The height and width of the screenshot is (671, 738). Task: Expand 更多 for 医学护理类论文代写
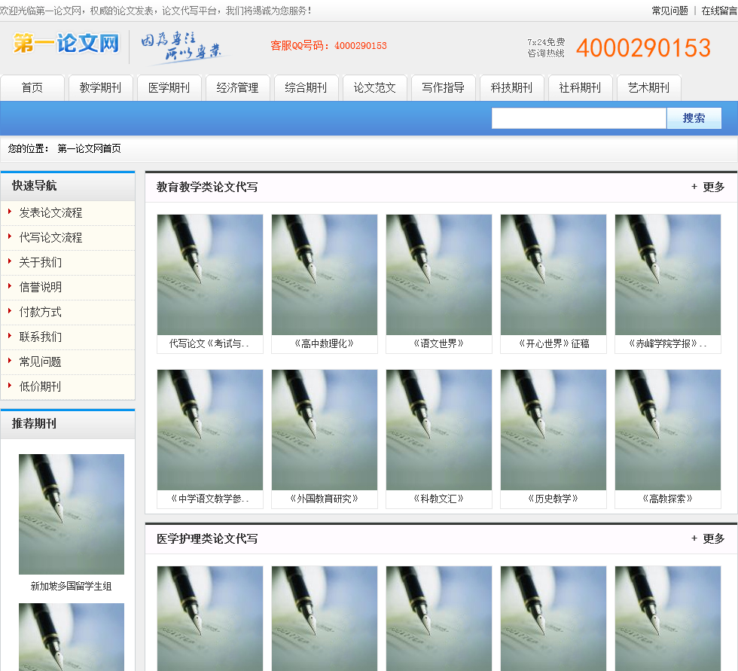coord(708,538)
